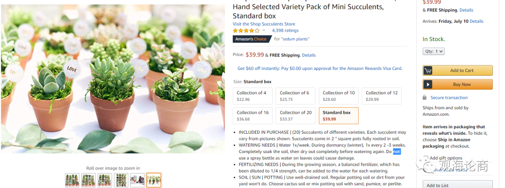The width and height of the screenshot is (505, 188).
Task: Click the shopping cart icon on Add to Cart
Action: [428, 70]
